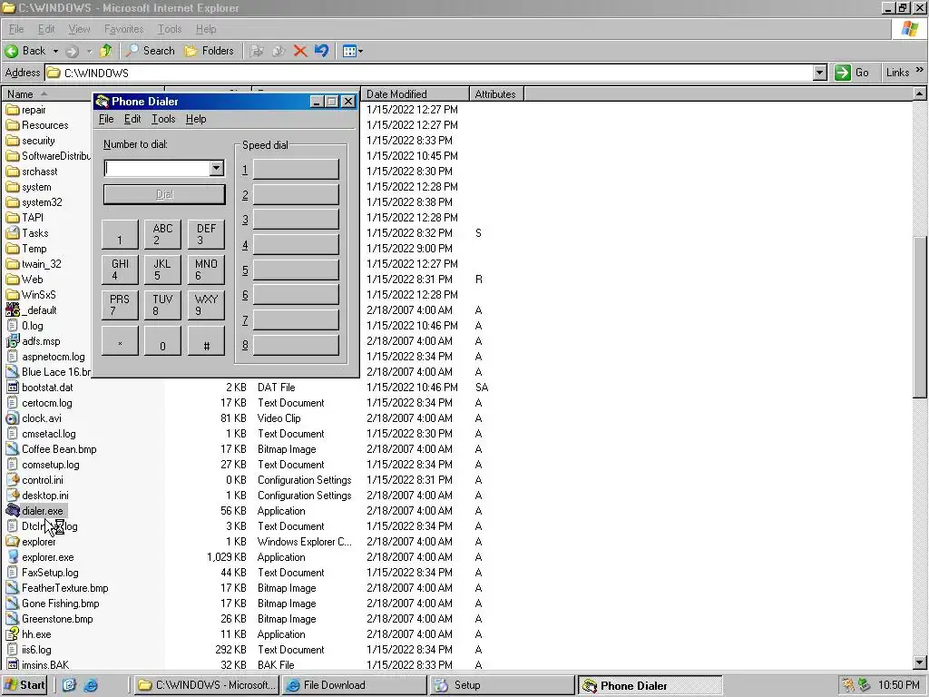Click keypad button JKL 5
This screenshot has height=697, width=929.
(162, 269)
